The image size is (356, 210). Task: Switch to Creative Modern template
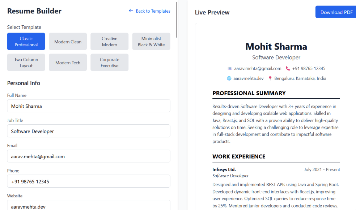[109, 42]
